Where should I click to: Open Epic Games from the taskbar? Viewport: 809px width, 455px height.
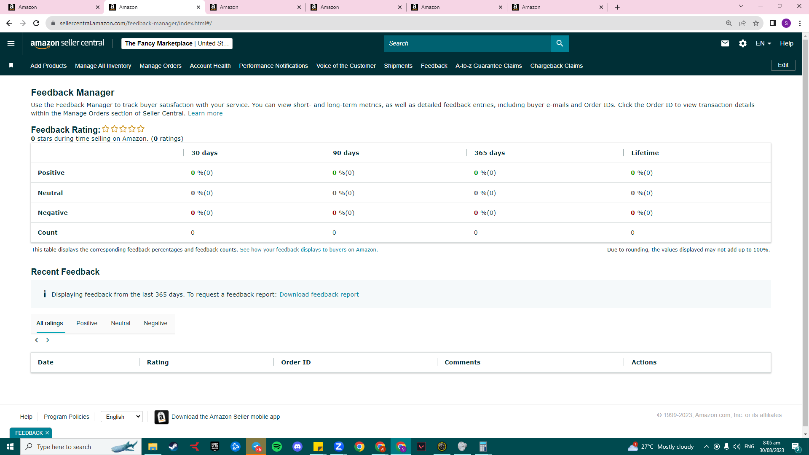[215, 447]
